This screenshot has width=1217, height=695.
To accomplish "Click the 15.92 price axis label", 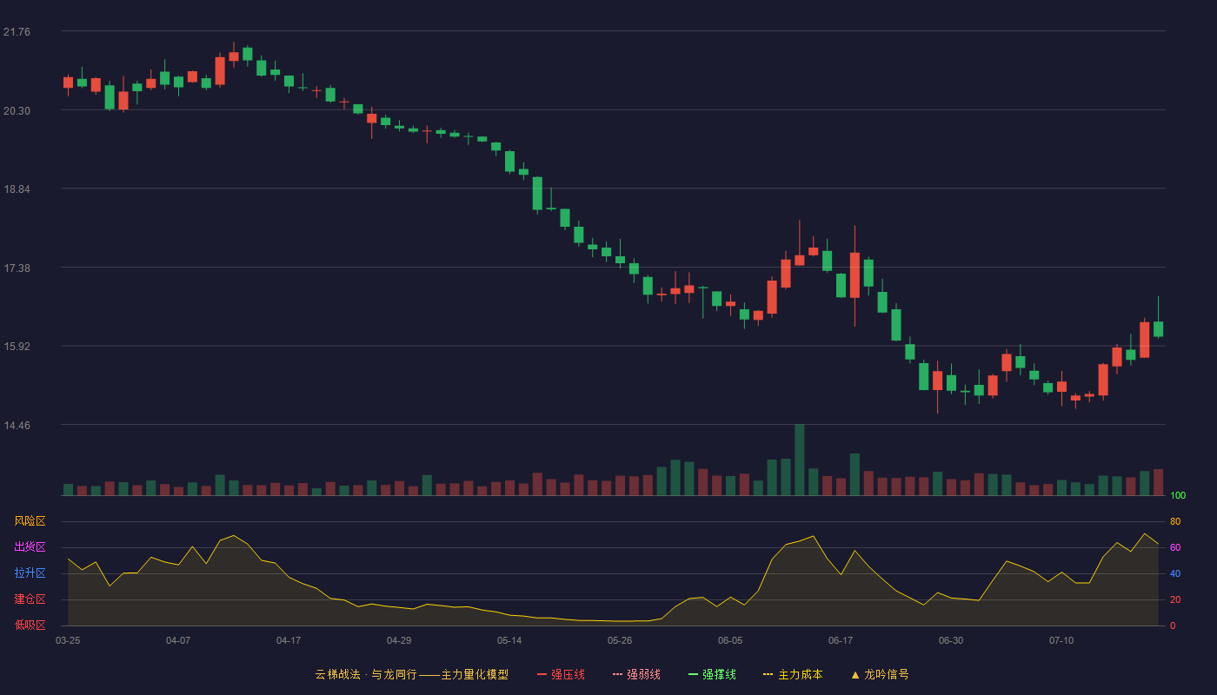I will (17, 347).
